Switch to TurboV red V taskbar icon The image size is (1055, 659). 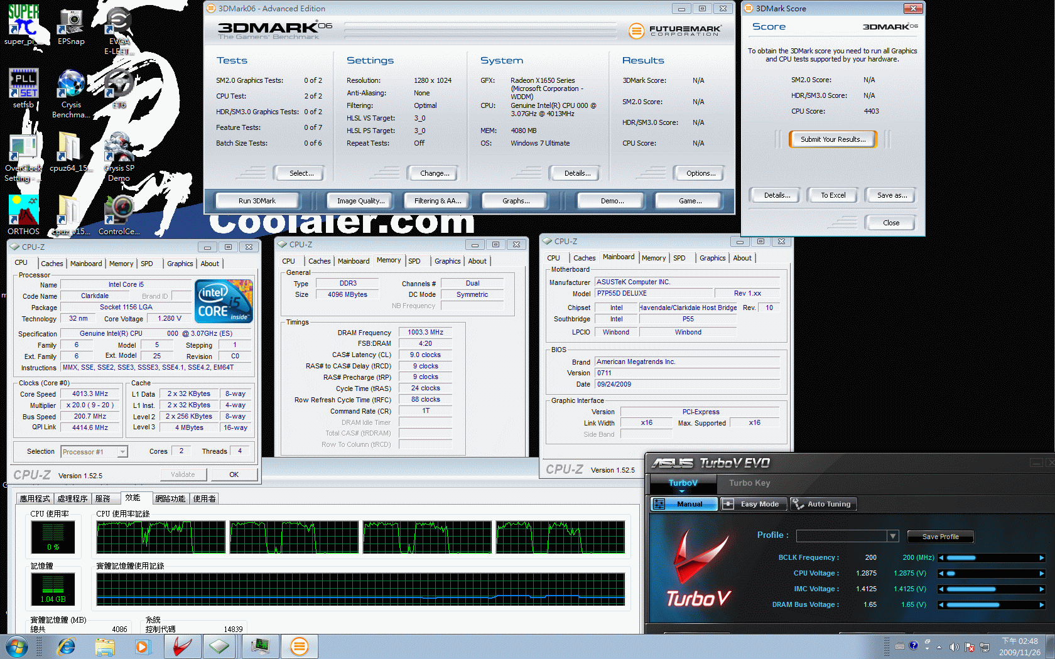[x=182, y=646]
